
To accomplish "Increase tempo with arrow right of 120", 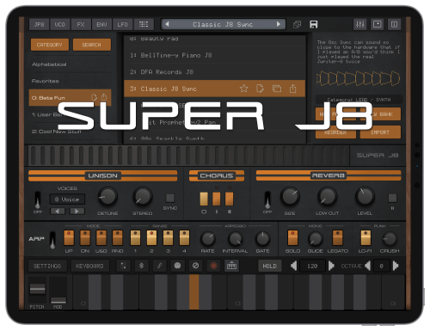I will pyautogui.click(x=331, y=266).
